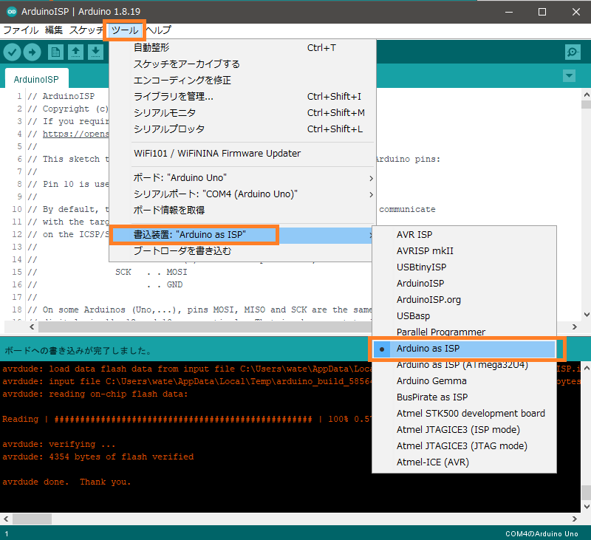Open the ヘルプ menu
This screenshot has width=591, height=540.
(x=159, y=30)
